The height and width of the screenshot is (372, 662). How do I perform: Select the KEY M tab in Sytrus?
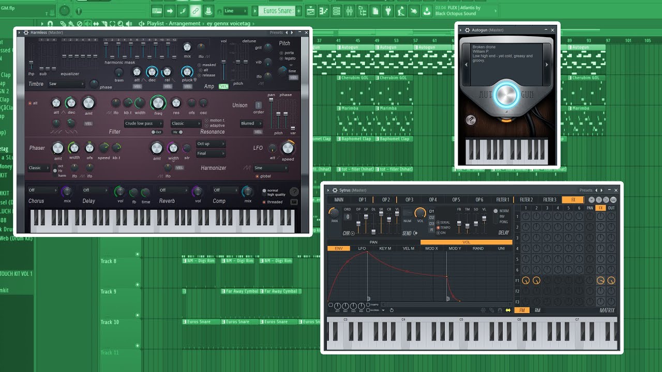point(385,249)
